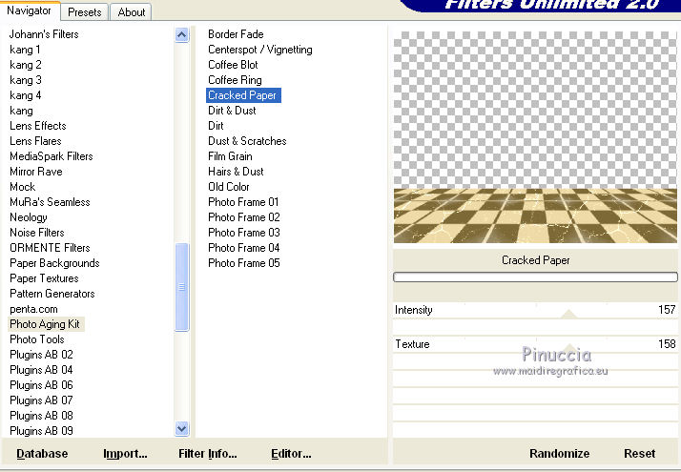Select the Neology category
The image size is (681, 472).
(x=29, y=217)
